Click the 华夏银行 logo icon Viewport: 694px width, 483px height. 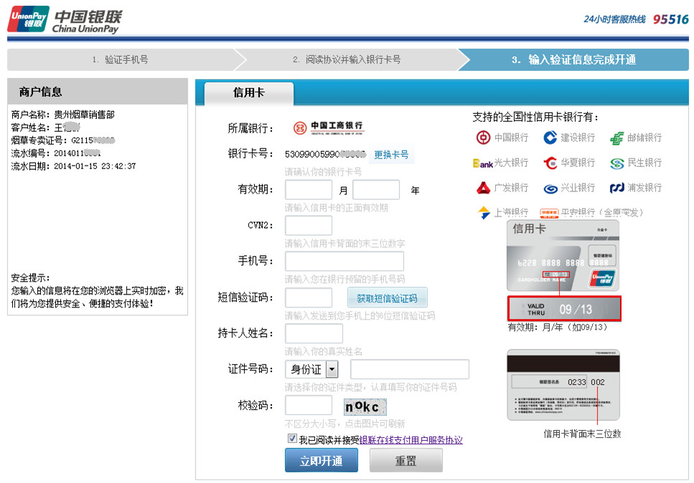click(x=550, y=163)
